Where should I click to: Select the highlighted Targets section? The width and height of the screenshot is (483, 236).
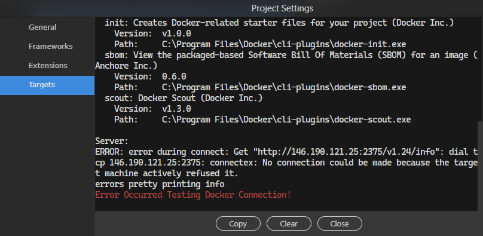coord(47,85)
